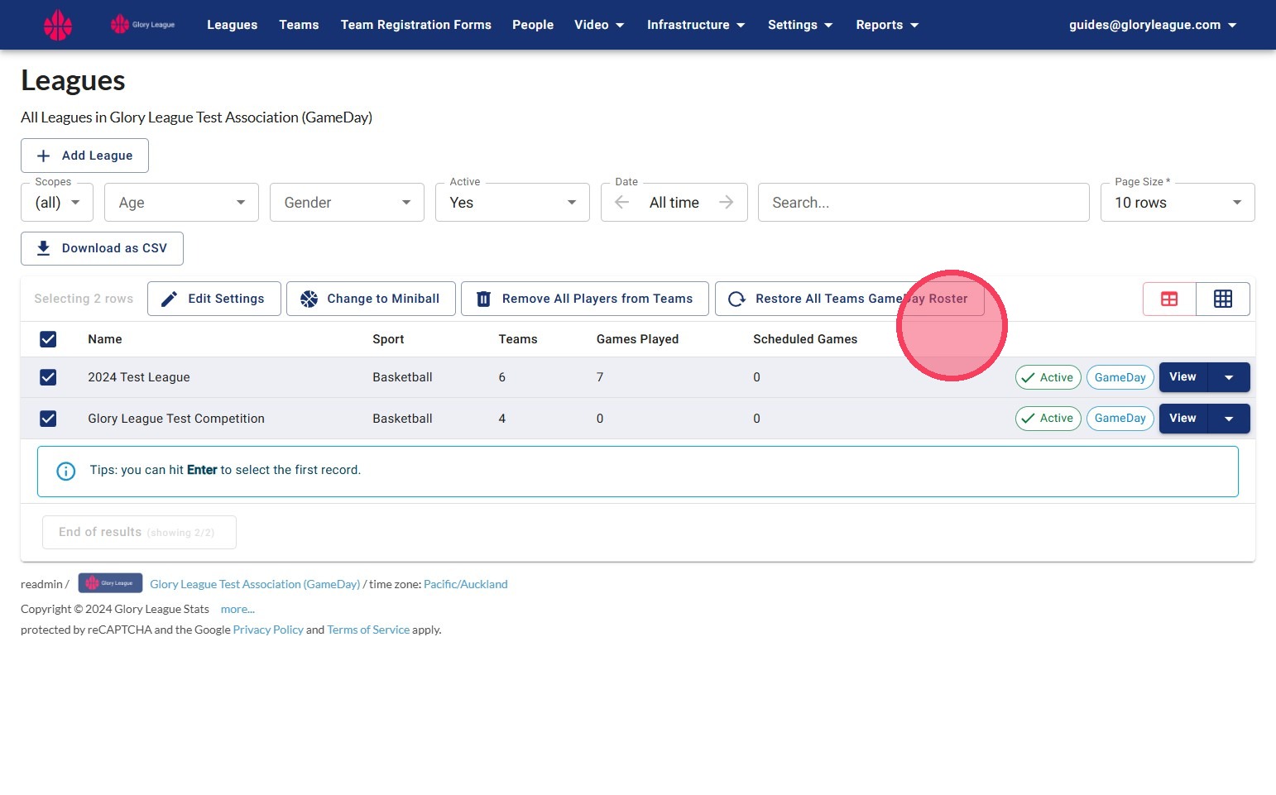Image resolution: width=1276 pixels, height=795 pixels.
Task: Uncheck the 2024 Test League checkbox
Action: (x=48, y=377)
